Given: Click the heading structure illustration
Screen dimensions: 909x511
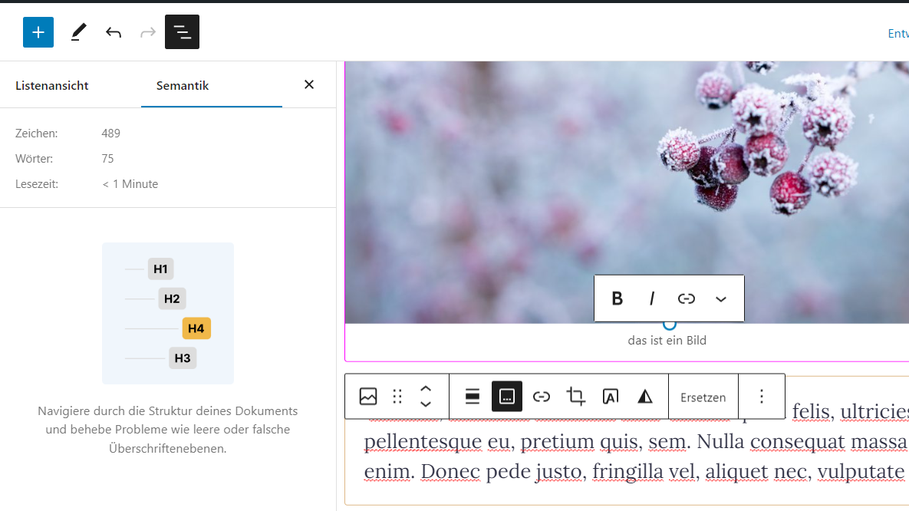Looking at the screenshot, I should click(x=168, y=313).
